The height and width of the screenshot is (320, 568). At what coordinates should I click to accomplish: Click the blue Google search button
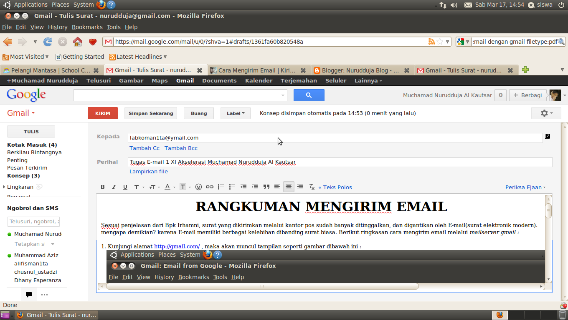click(309, 95)
